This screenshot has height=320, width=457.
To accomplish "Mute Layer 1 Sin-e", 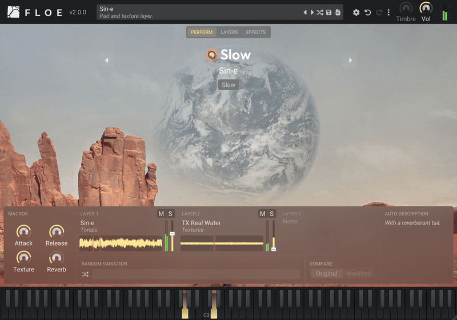I will (161, 214).
